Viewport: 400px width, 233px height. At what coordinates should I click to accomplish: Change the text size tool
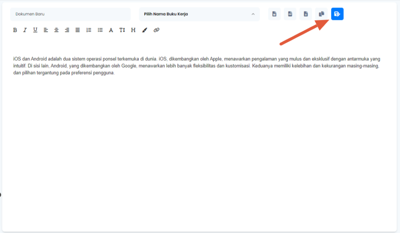coord(122,30)
